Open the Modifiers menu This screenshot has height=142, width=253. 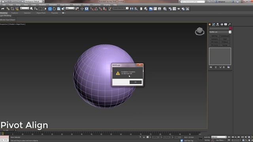(x=42, y=5)
